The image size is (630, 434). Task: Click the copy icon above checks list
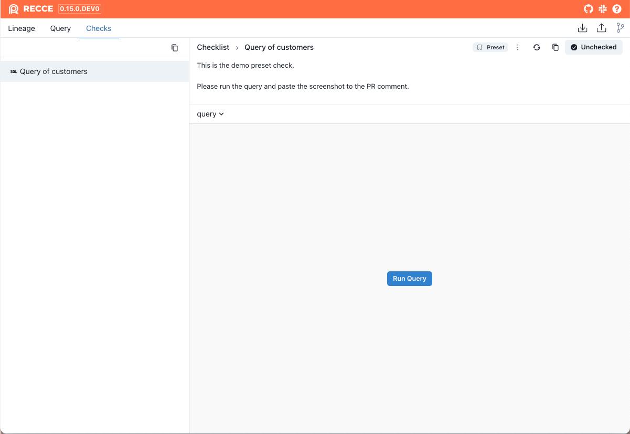click(x=175, y=48)
